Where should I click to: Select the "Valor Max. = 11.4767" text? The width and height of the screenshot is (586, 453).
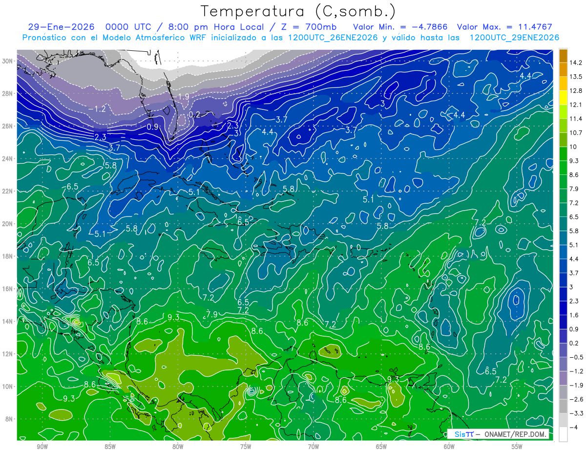(x=504, y=27)
